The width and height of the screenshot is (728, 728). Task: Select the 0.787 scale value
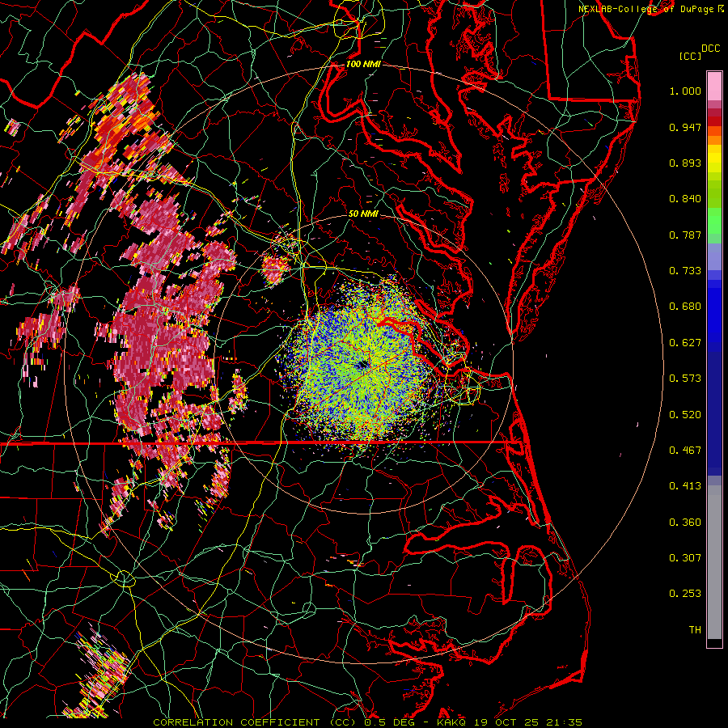pyautogui.click(x=685, y=235)
